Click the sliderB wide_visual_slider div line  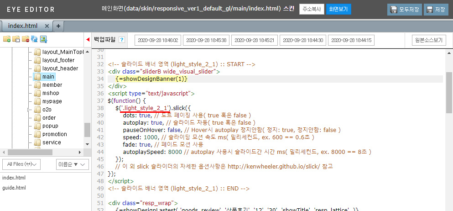(164, 71)
